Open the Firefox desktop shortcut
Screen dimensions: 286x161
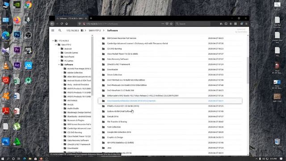pyautogui.click(x=17, y=20)
